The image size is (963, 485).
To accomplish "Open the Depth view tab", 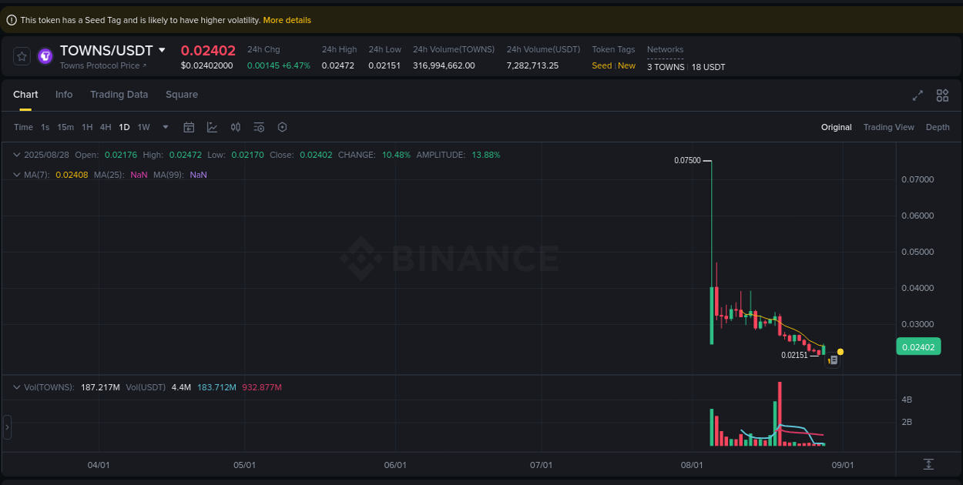I will pyautogui.click(x=938, y=127).
